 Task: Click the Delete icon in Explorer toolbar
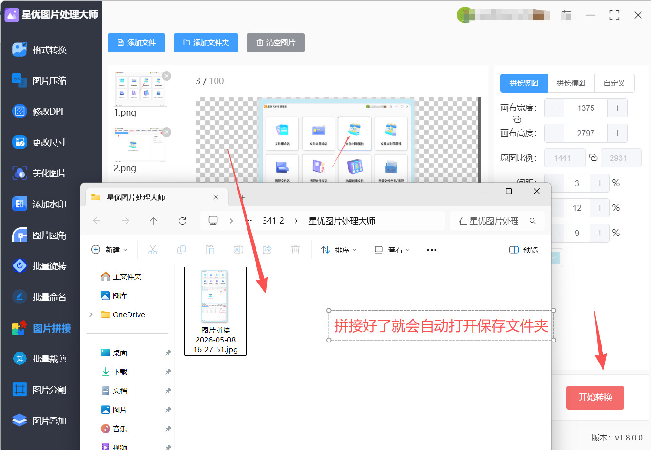[x=296, y=250]
